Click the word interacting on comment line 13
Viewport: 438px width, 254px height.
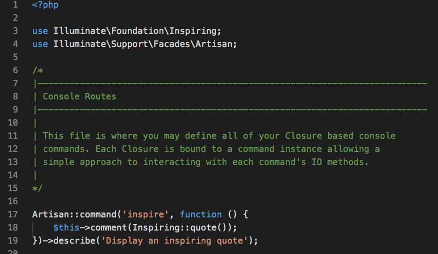point(172,162)
